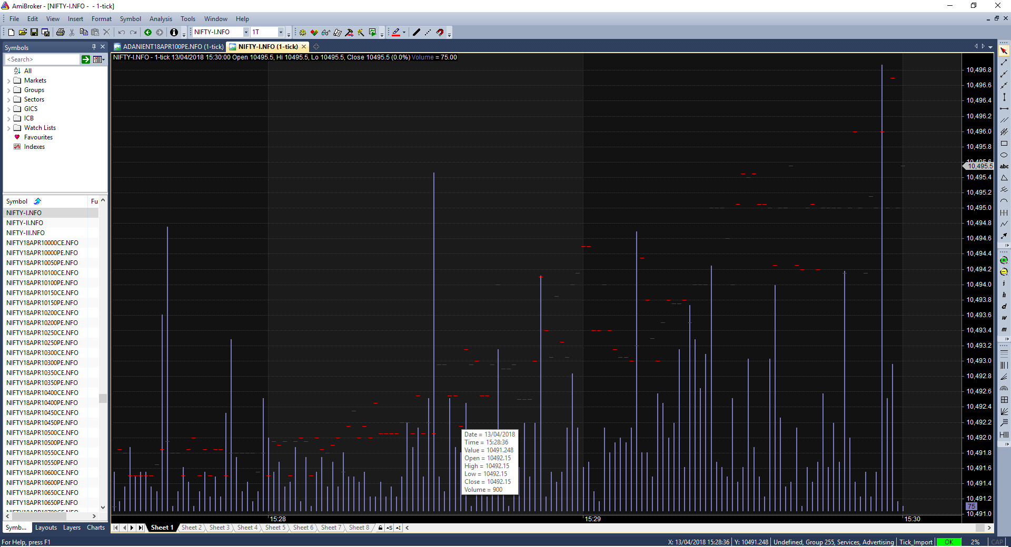Select NIFTY-II.NFO in symbol list
The image size is (1011, 547).
coord(51,223)
